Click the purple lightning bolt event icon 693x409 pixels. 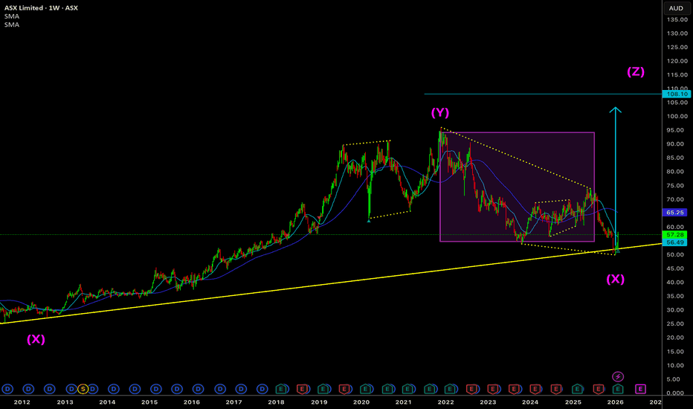(x=618, y=377)
